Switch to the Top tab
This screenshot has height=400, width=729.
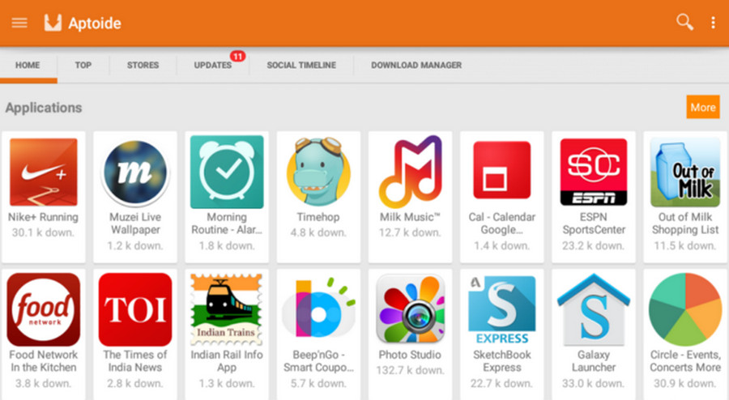click(x=83, y=65)
